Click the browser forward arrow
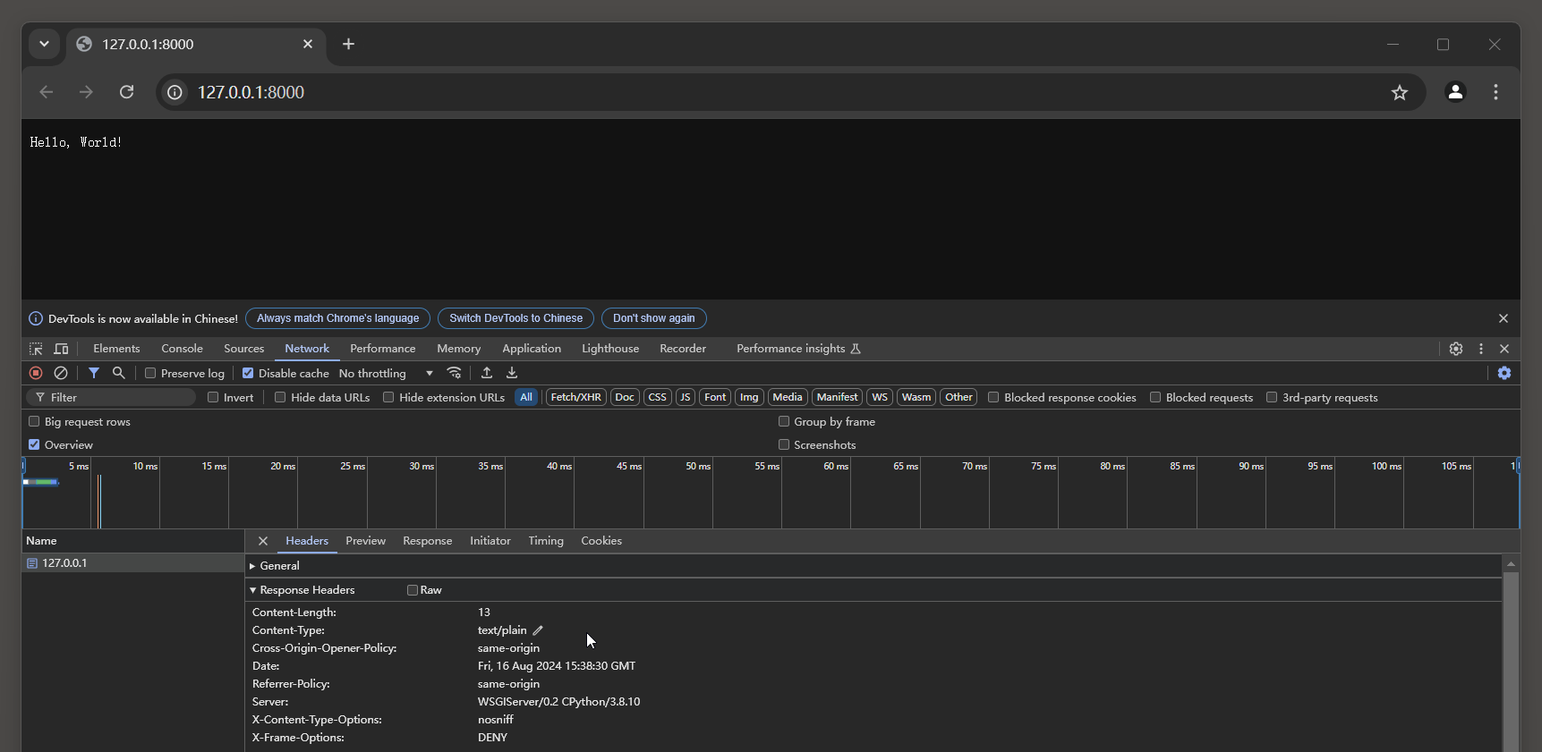The image size is (1542, 752). pos(86,92)
